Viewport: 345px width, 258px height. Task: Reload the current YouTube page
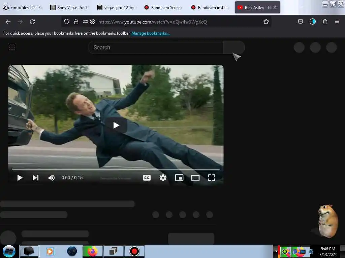coord(32,22)
